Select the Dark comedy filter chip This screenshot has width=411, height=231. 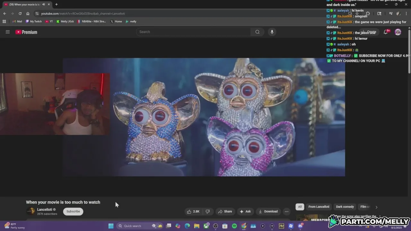coord(345,207)
